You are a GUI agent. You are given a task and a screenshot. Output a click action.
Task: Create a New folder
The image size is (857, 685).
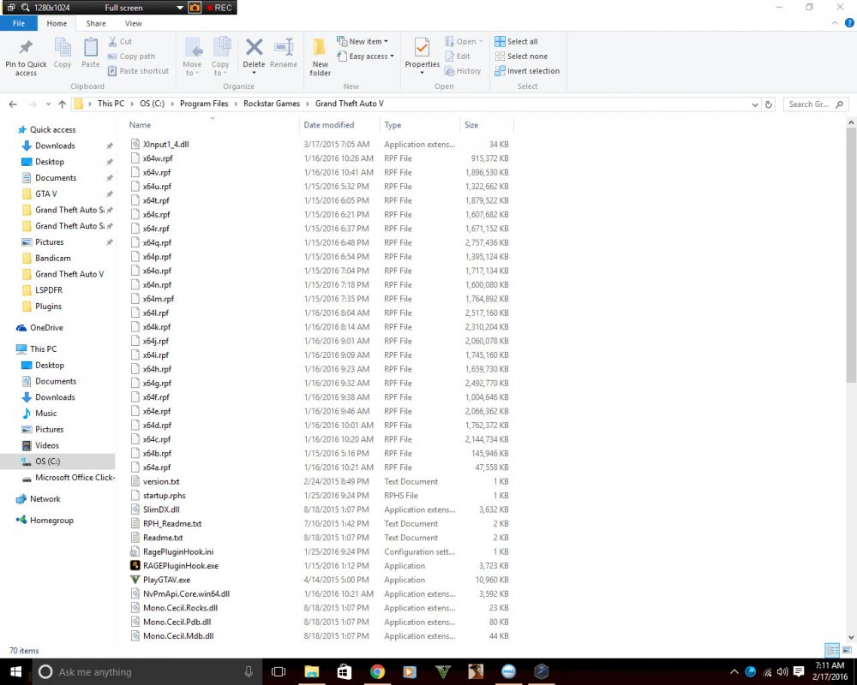(321, 57)
